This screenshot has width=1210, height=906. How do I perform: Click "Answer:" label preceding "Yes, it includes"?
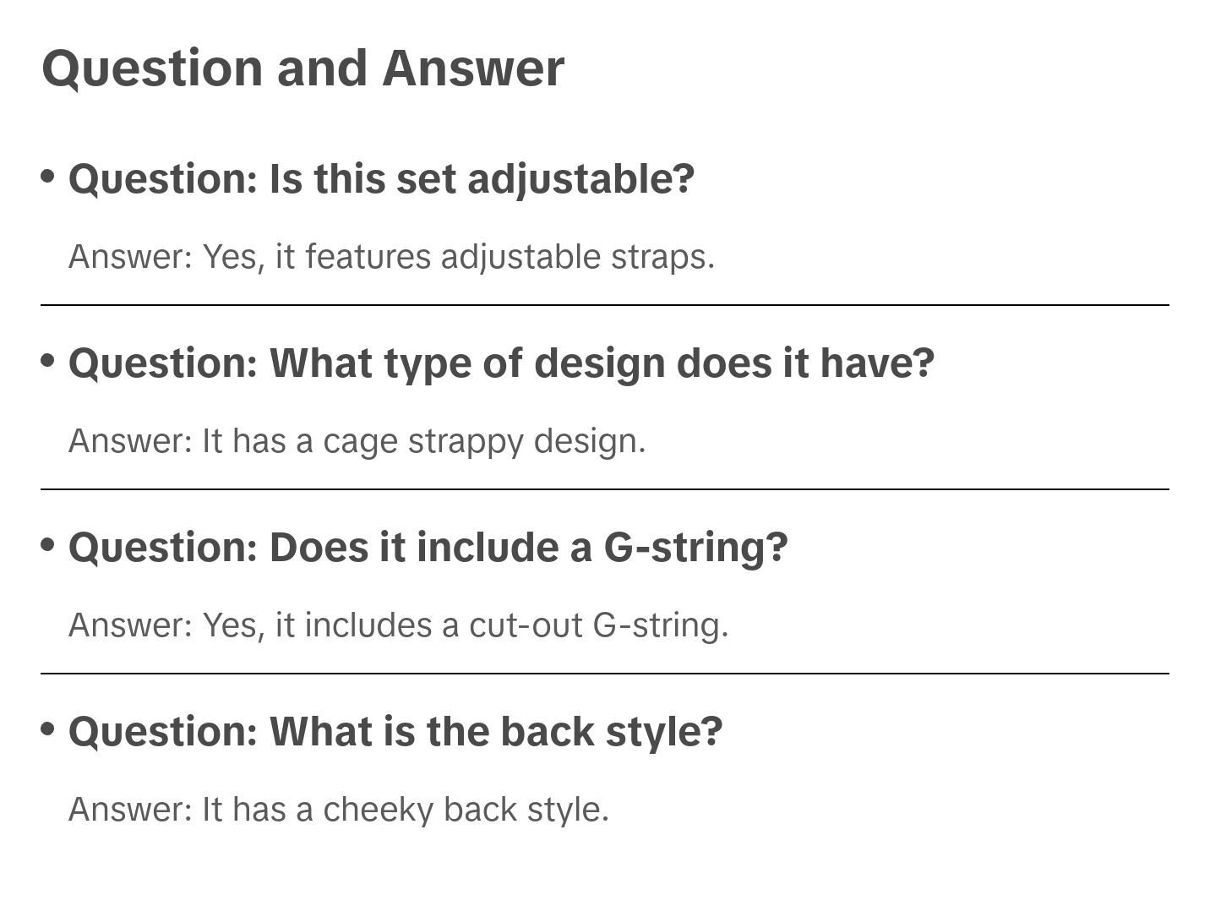tap(131, 625)
